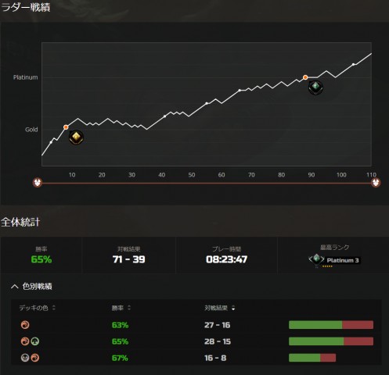The width and height of the screenshot is (389, 375).
Task: Click the green mana icon in red-green row
Action: pyautogui.click(x=35, y=341)
